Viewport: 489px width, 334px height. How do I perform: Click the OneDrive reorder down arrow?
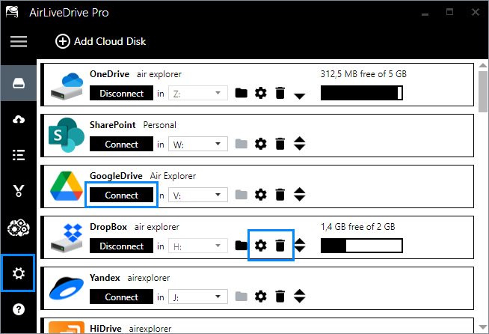point(299,96)
